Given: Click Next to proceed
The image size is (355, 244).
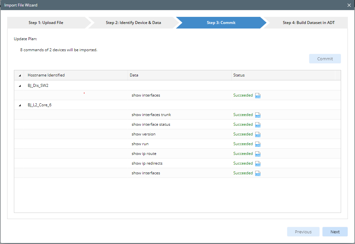Looking at the screenshot, I should tap(335, 232).
